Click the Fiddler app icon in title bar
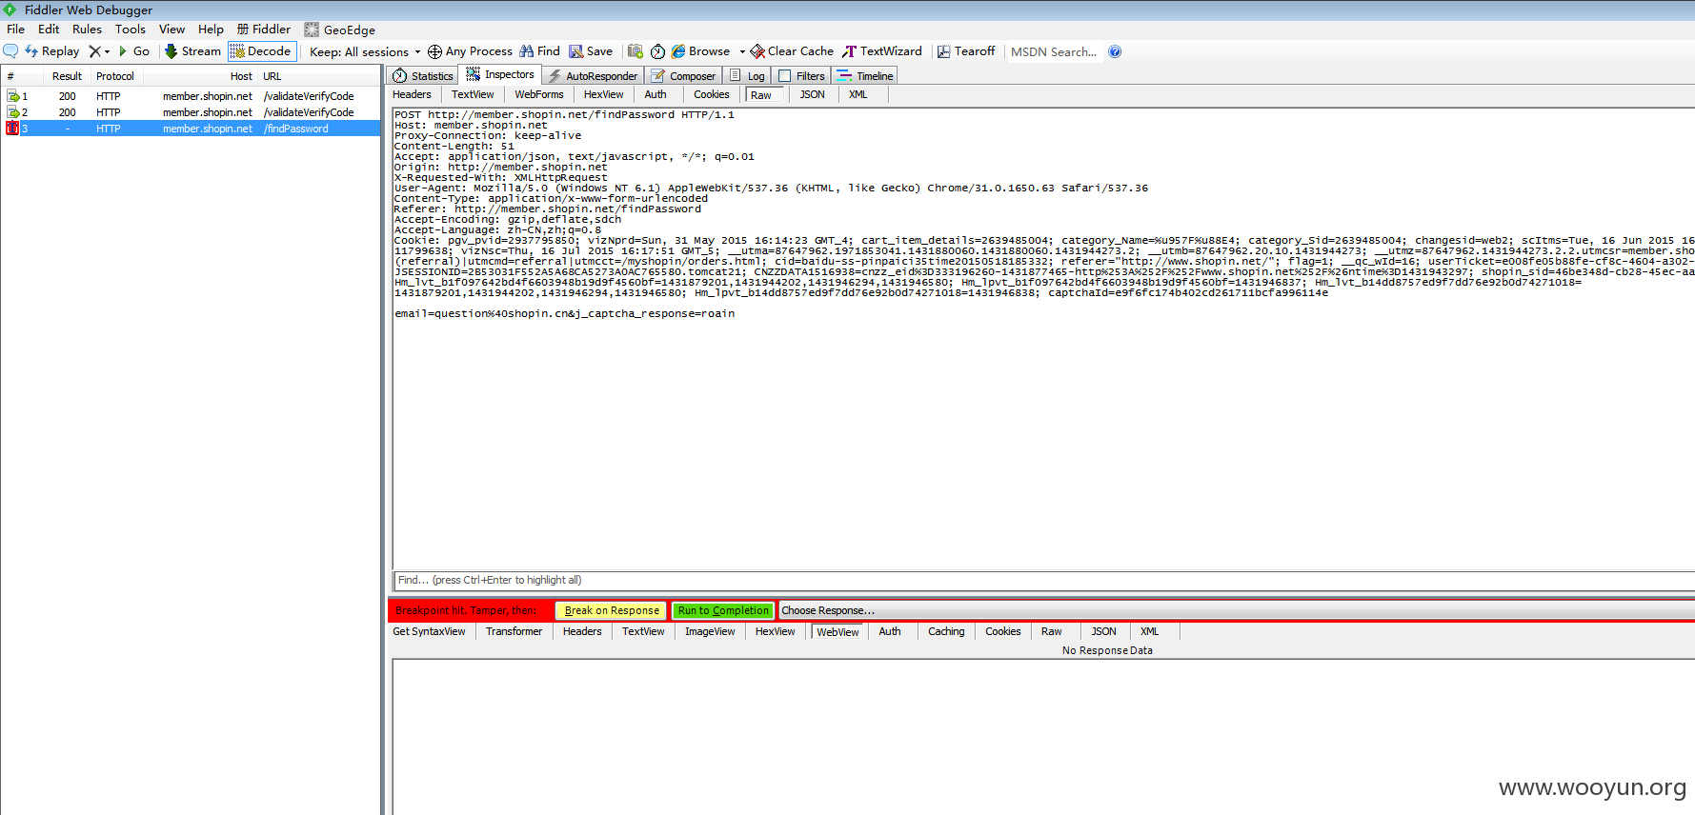The image size is (1695, 815). pos(10,10)
